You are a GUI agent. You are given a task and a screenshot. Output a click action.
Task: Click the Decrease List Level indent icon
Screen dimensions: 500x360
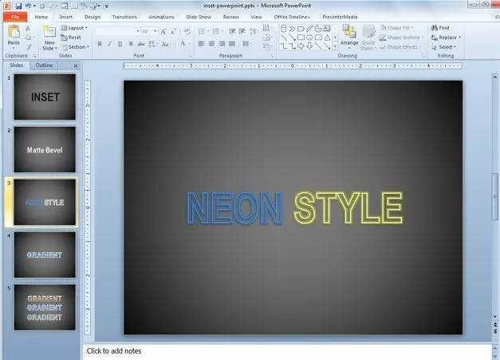[x=232, y=31]
